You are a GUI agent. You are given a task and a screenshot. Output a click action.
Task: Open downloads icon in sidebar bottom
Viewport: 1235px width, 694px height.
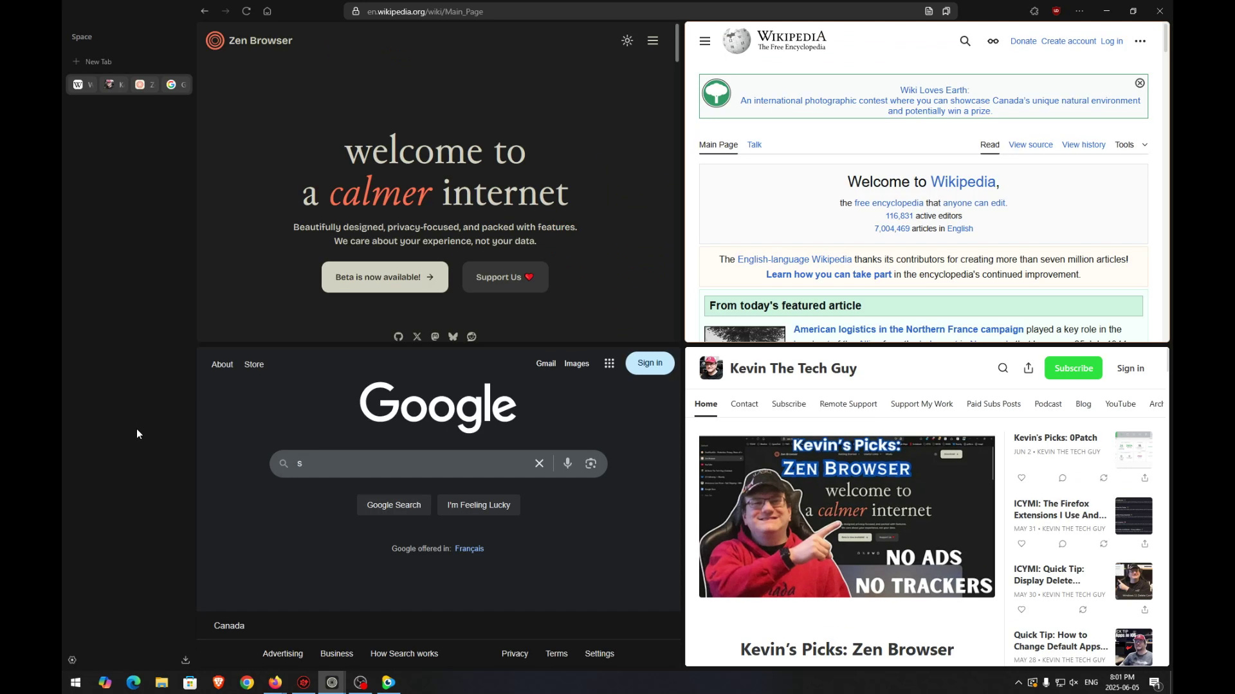tap(185, 660)
